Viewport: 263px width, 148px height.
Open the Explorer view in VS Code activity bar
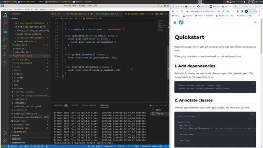[x=5, y=15]
